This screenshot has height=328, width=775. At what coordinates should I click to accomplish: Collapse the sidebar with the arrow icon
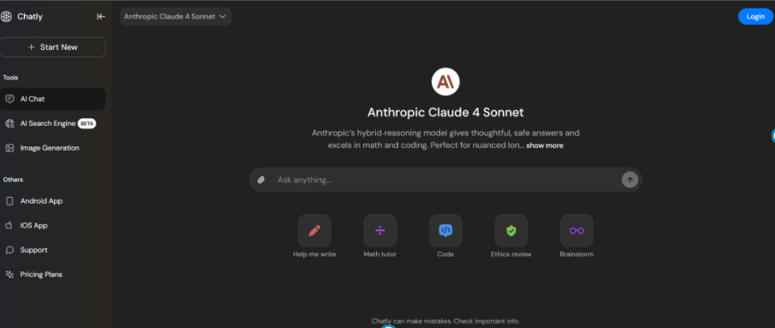(x=100, y=17)
